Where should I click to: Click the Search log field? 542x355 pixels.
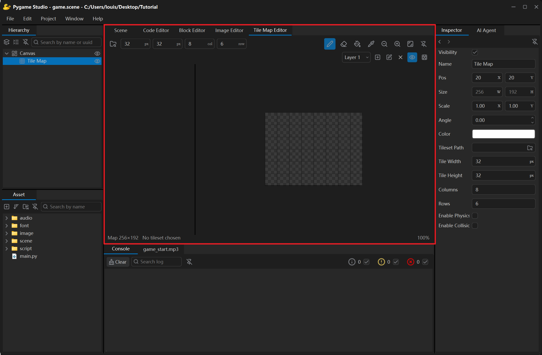pyautogui.click(x=156, y=262)
